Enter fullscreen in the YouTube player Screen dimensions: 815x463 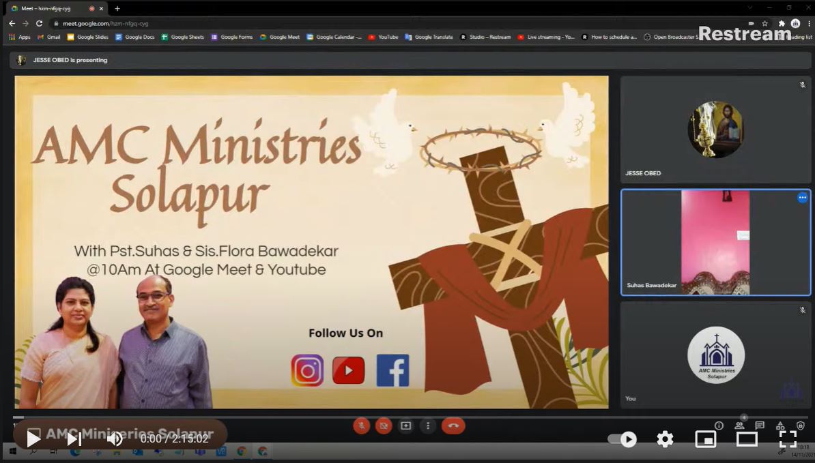(788, 439)
